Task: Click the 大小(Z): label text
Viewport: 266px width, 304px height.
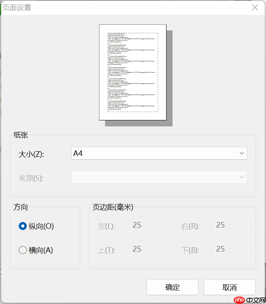Action: (x=32, y=154)
